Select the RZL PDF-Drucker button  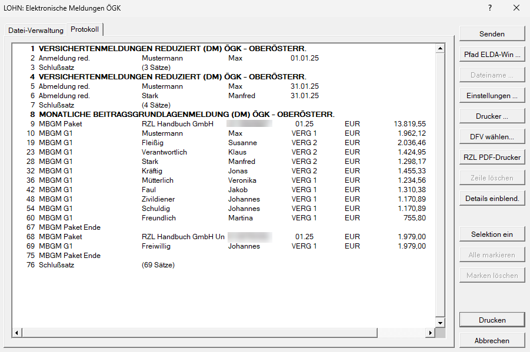click(492, 157)
